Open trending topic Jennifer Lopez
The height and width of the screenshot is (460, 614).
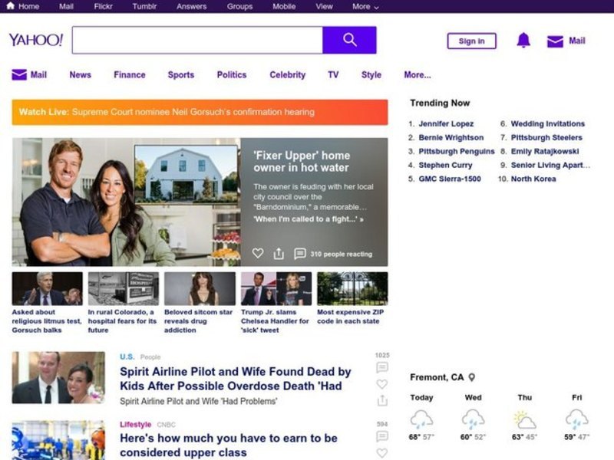click(446, 123)
